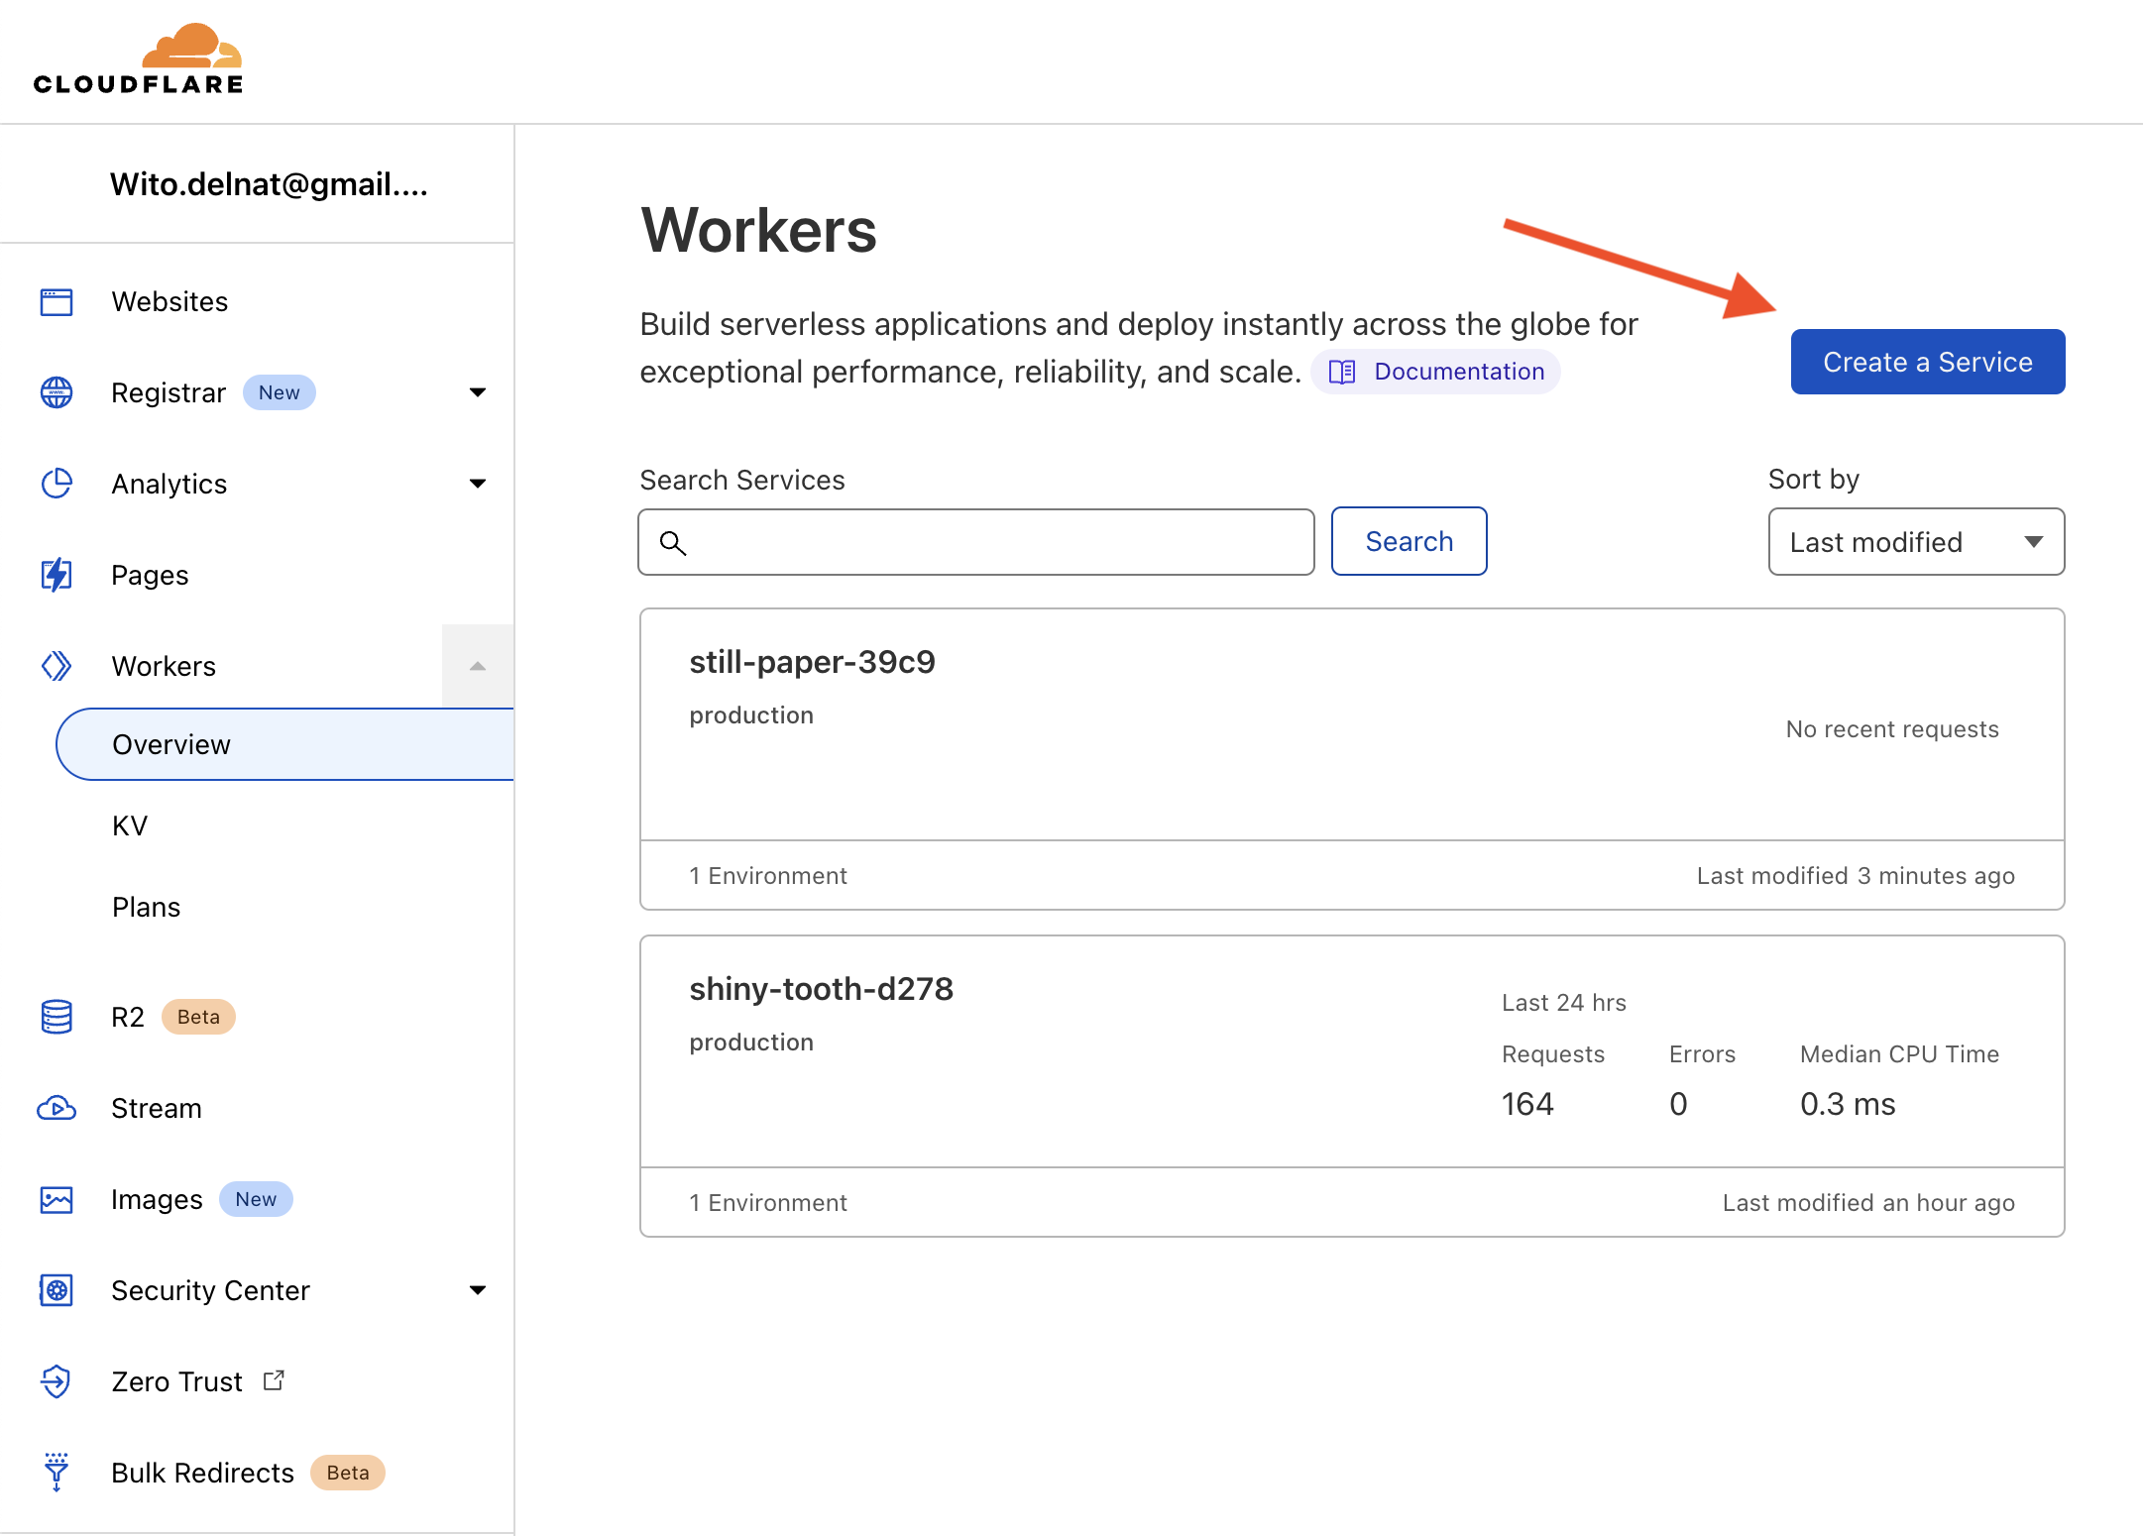Open Bulk Redirects in the sidebar

coord(202,1473)
